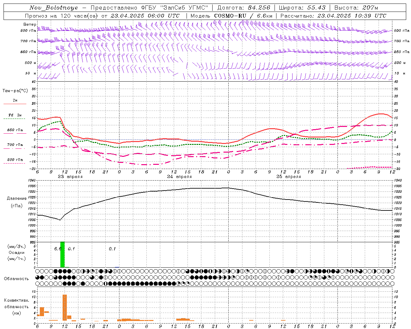Click the (мм/3ч.) precipitation unit label

point(16,247)
